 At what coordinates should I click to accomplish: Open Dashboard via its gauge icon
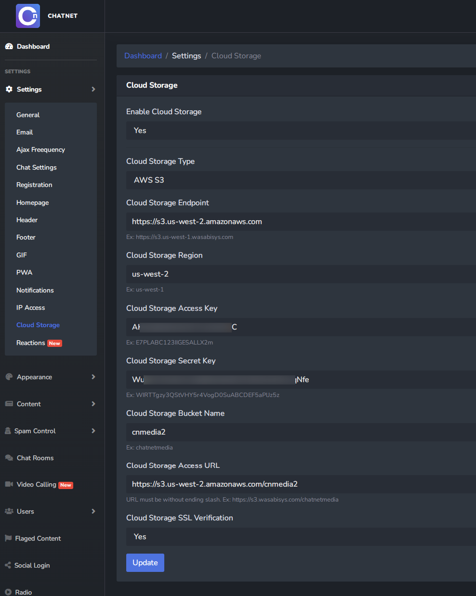click(x=9, y=46)
